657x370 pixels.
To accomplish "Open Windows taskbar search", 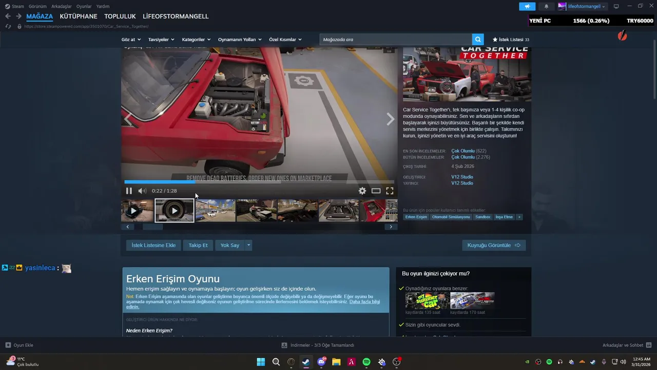I will [276, 362].
